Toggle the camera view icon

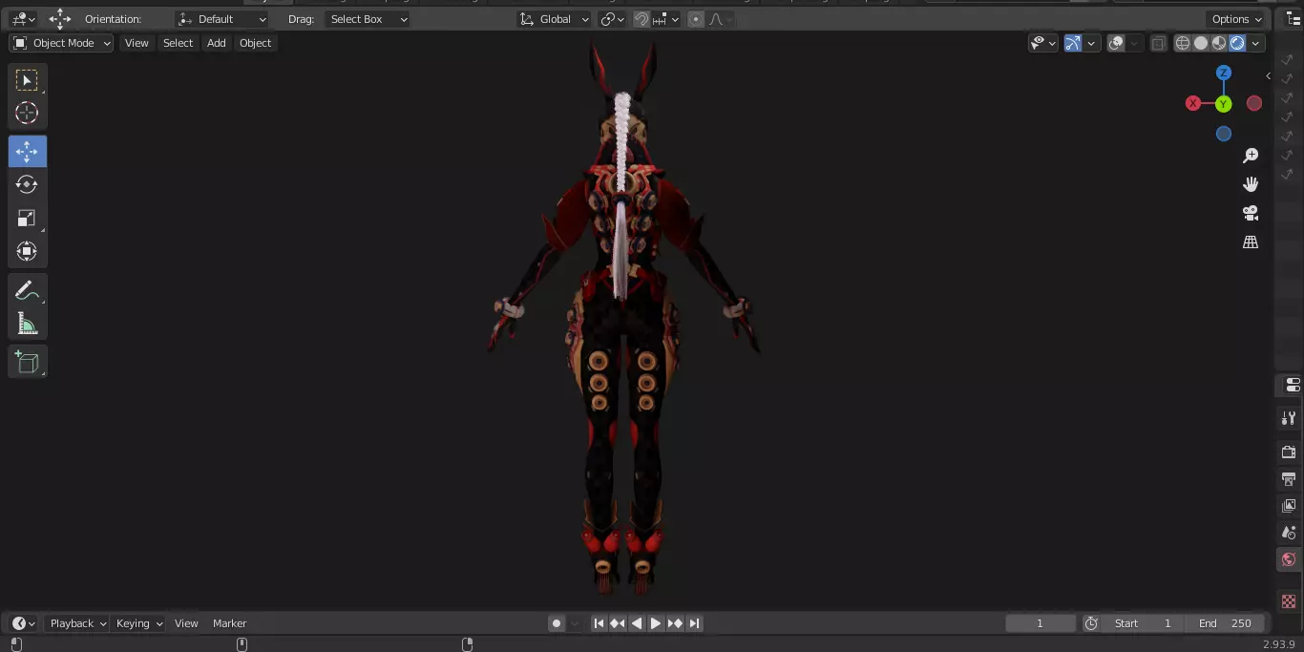click(1251, 213)
